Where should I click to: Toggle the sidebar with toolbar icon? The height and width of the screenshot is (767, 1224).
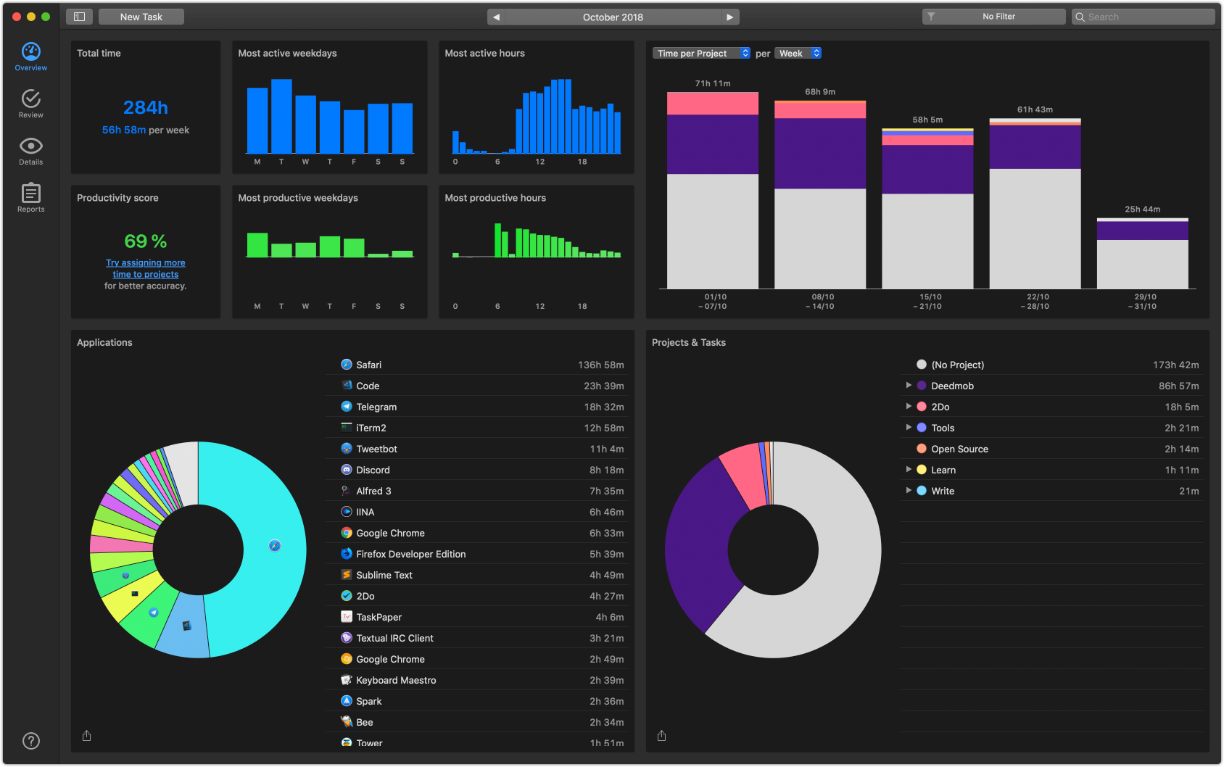click(x=80, y=17)
